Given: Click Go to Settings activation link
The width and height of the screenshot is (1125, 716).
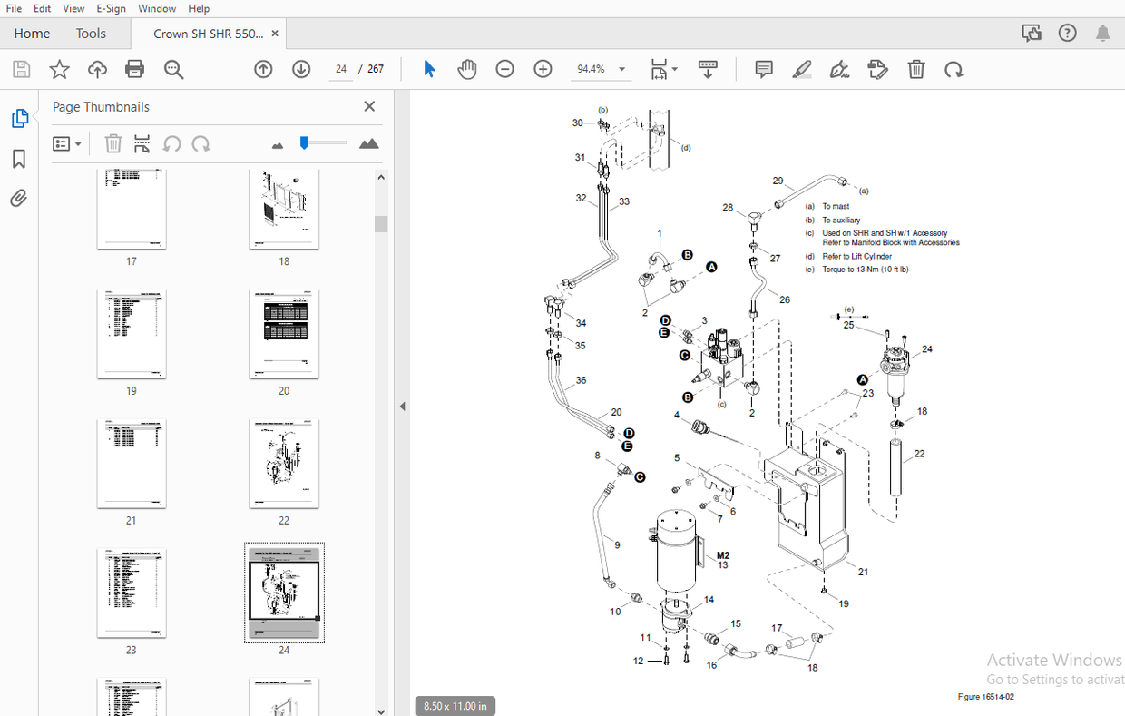Looking at the screenshot, I should pyautogui.click(x=1051, y=679).
